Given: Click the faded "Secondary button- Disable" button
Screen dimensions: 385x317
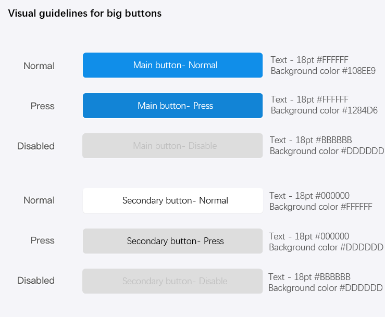Looking at the screenshot, I should (172, 281).
